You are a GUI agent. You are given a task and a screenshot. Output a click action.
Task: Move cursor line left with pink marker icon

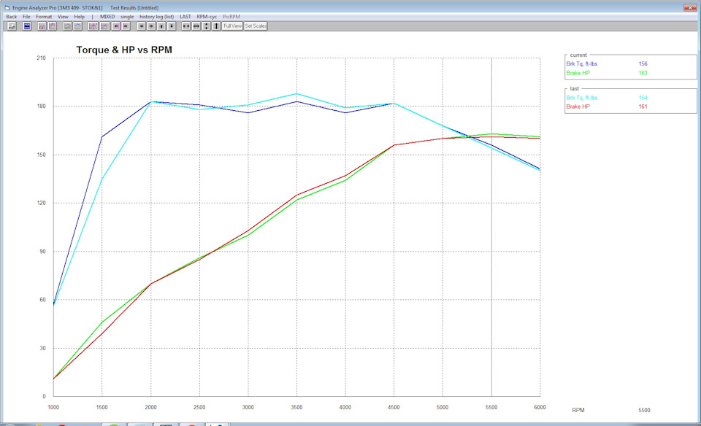coord(116,26)
